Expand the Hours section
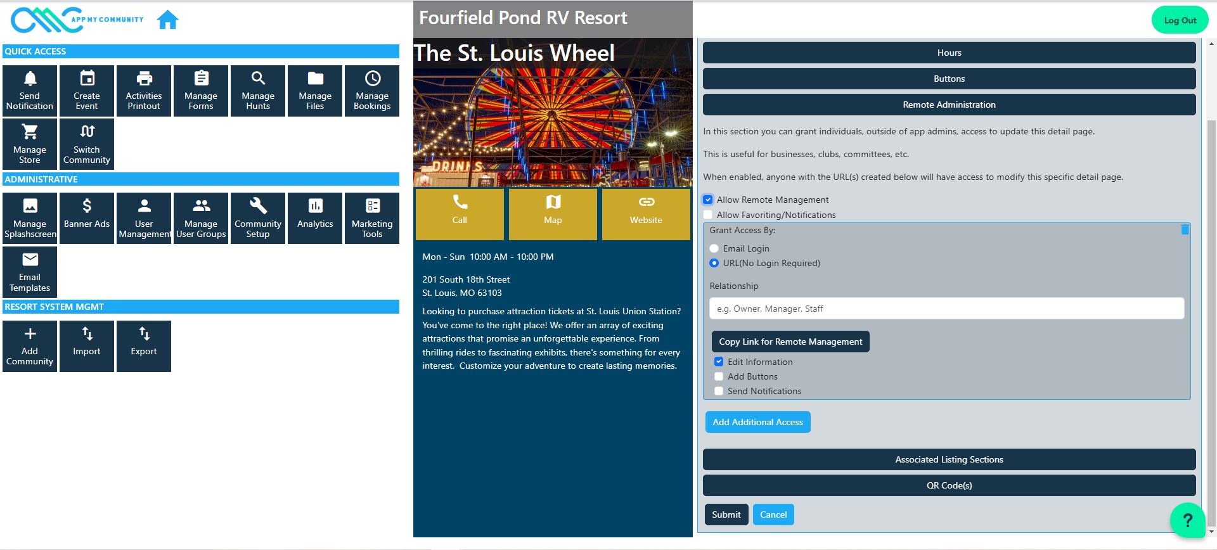 (949, 53)
